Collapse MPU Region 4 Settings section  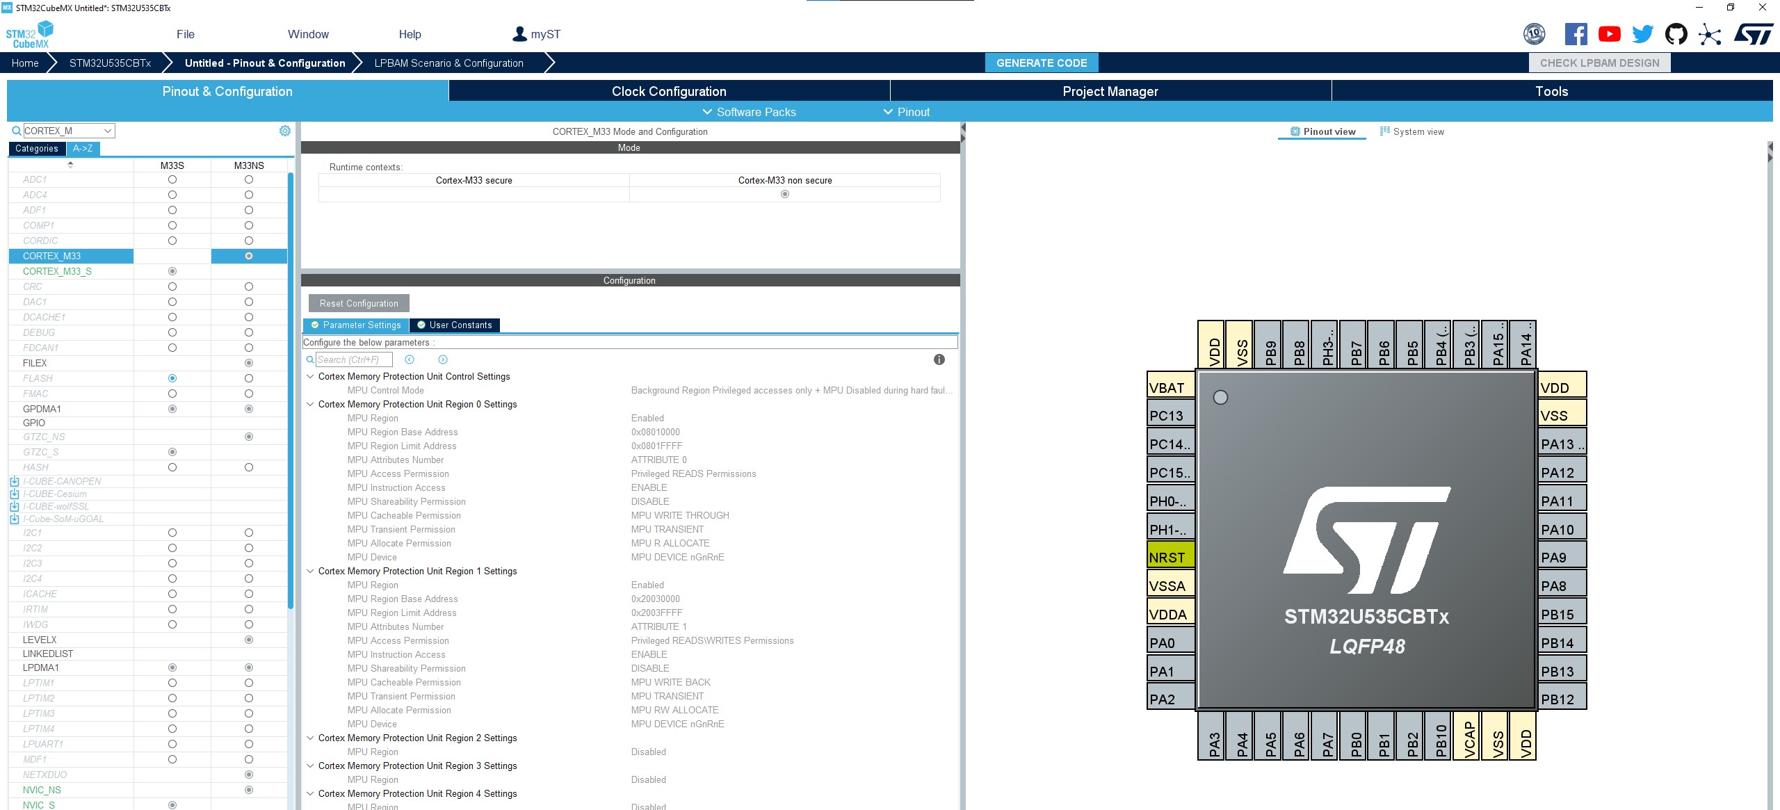click(310, 793)
